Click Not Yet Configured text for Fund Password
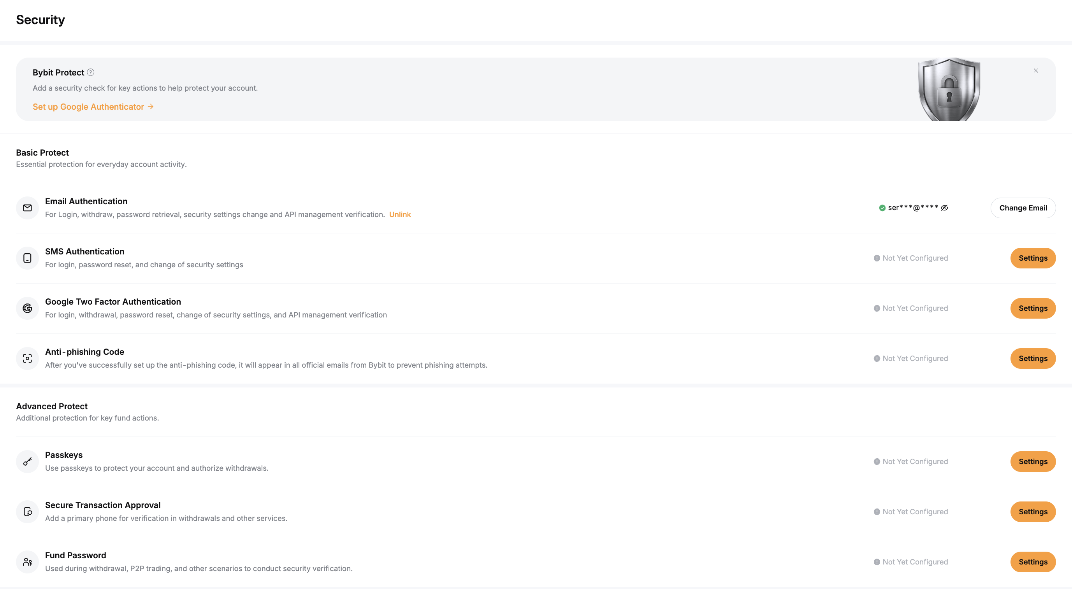The image size is (1072, 589). tap(915, 562)
